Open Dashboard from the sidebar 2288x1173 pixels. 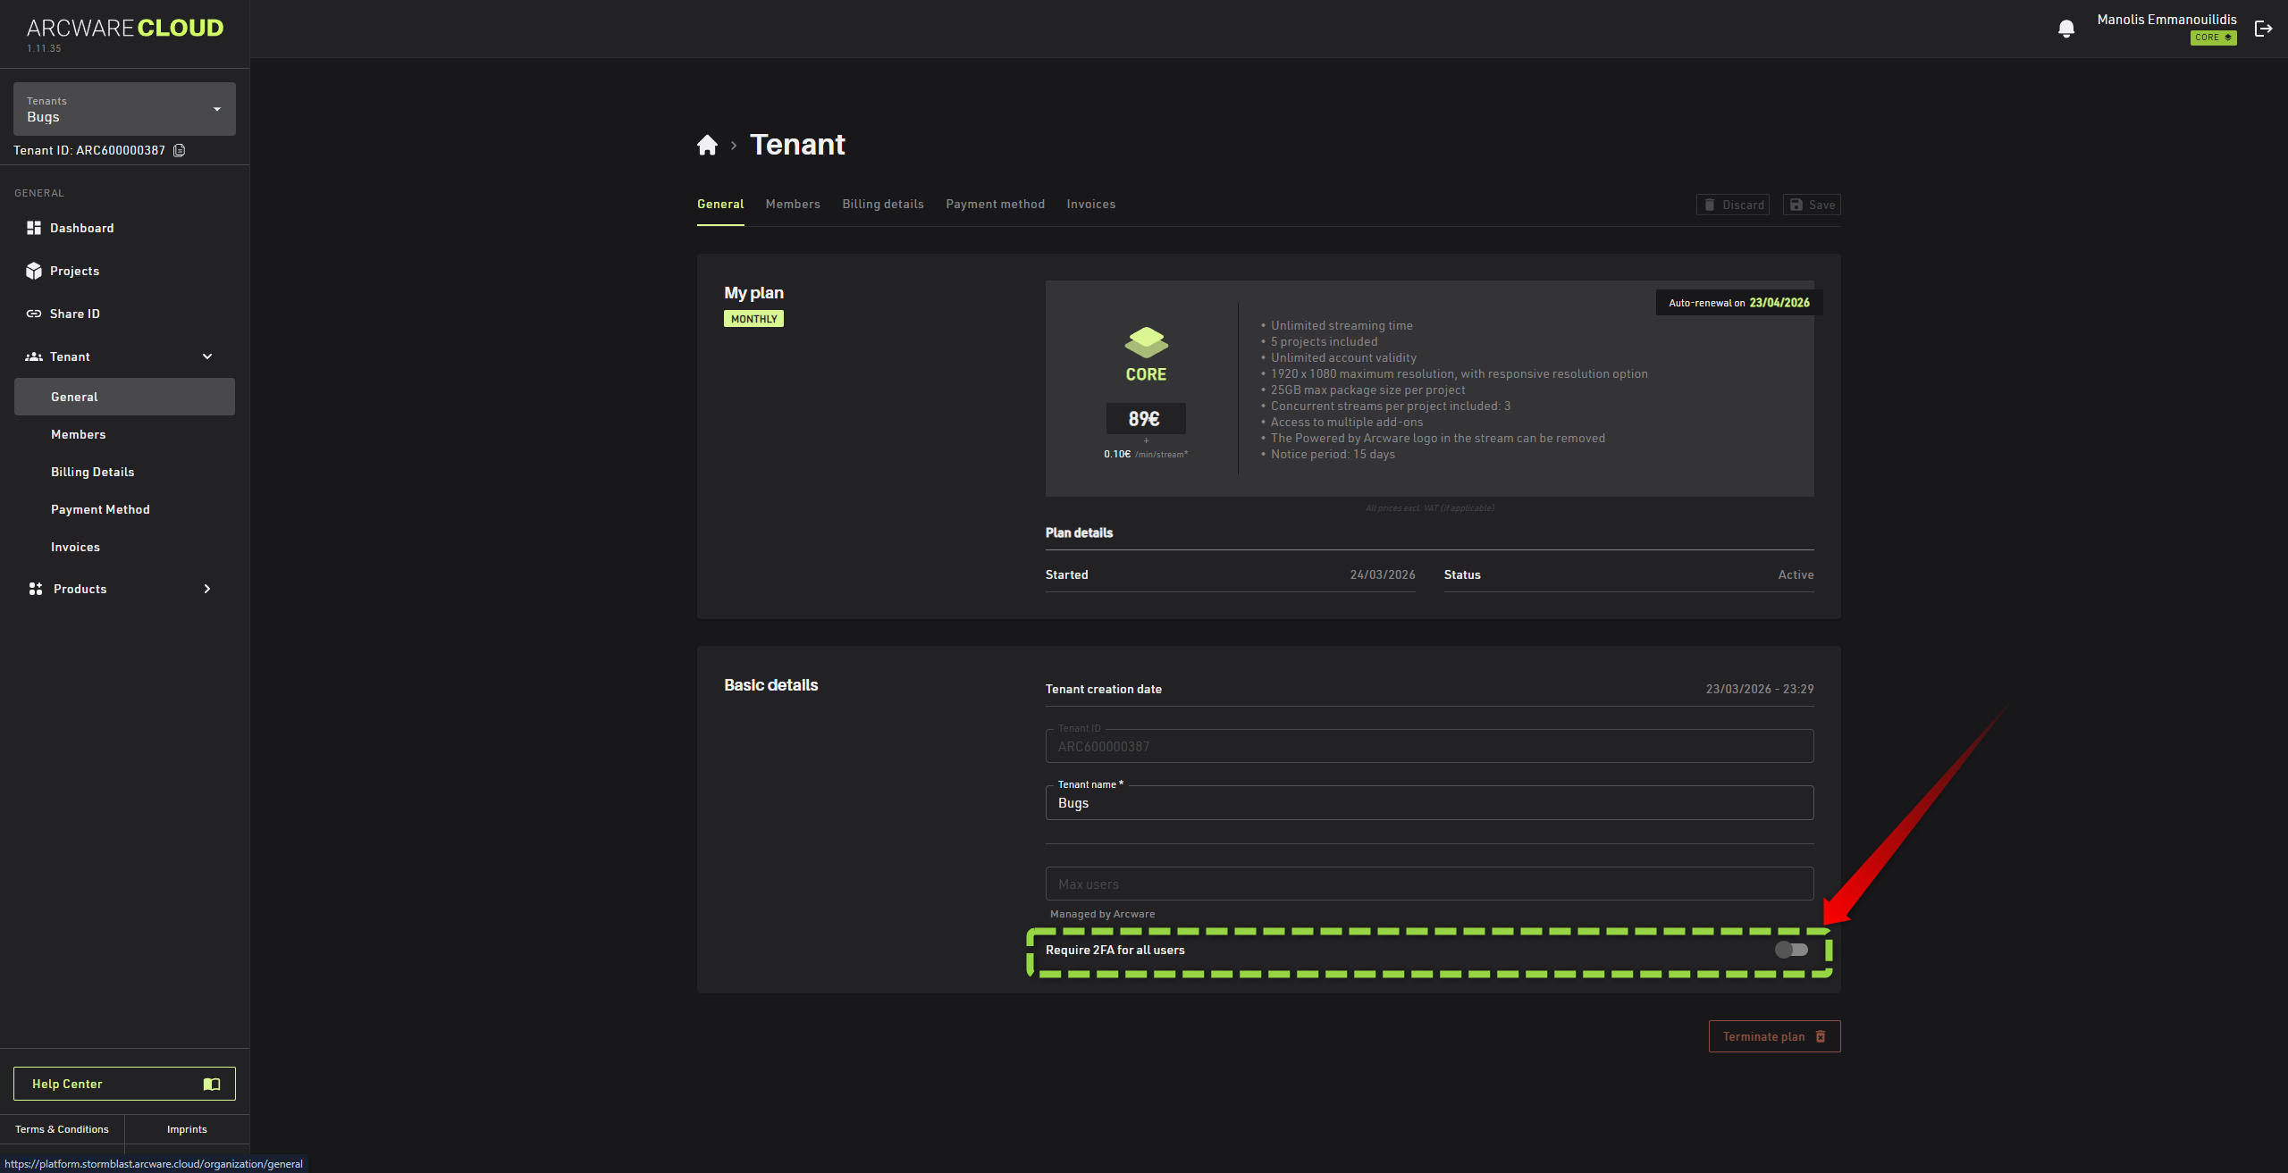click(x=81, y=228)
